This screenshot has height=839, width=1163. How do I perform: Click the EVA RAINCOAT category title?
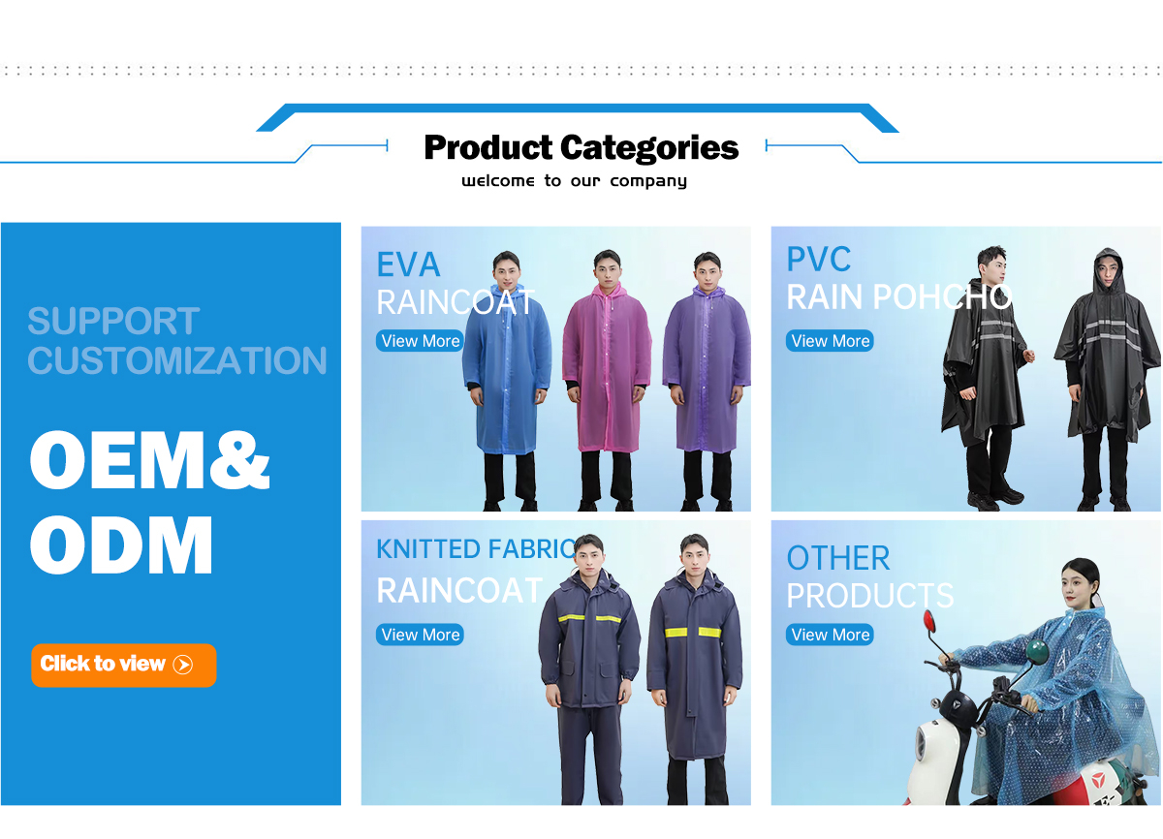point(455,283)
